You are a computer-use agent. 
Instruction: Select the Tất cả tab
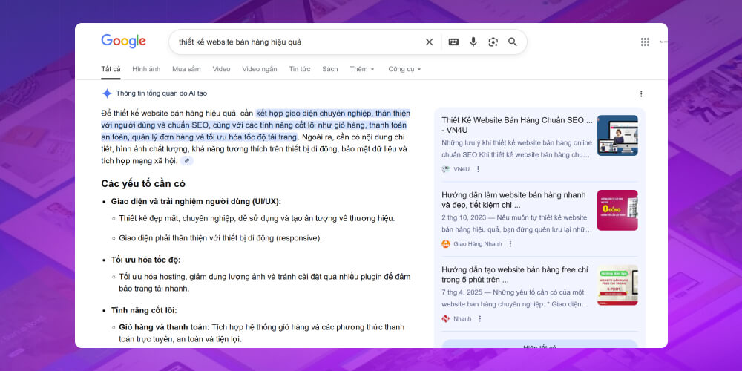click(x=111, y=69)
